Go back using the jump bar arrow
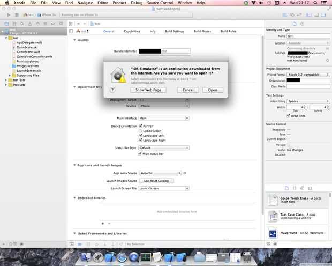 78,24
